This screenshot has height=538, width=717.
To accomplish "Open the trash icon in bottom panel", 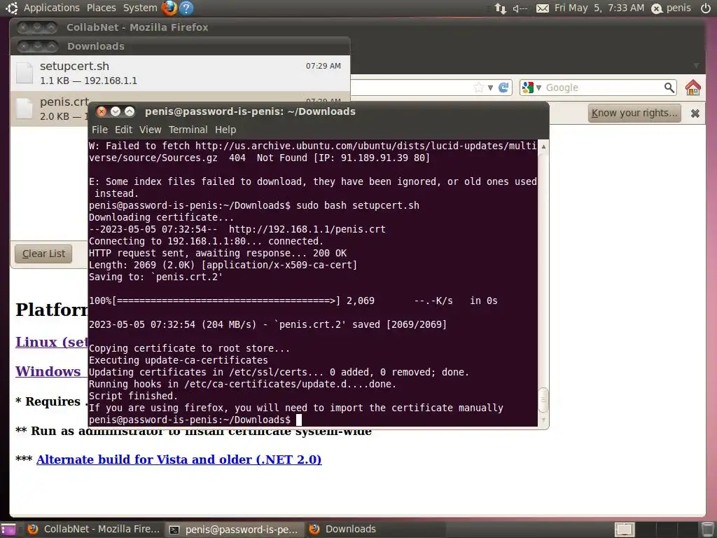I will (706, 530).
